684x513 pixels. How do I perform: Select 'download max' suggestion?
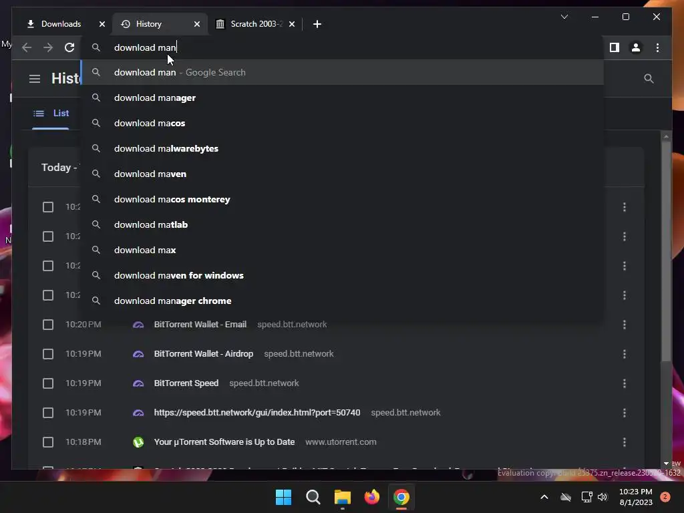(343, 250)
